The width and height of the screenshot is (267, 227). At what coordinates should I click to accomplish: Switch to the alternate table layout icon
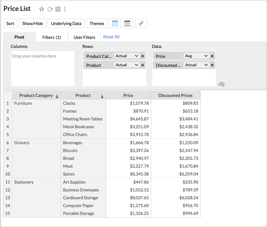127,23
